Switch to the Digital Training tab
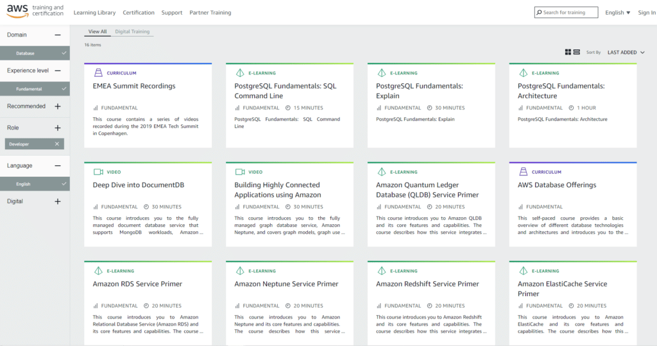Image resolution: width=657 pixels, height=346 pixels. [132, 31]
